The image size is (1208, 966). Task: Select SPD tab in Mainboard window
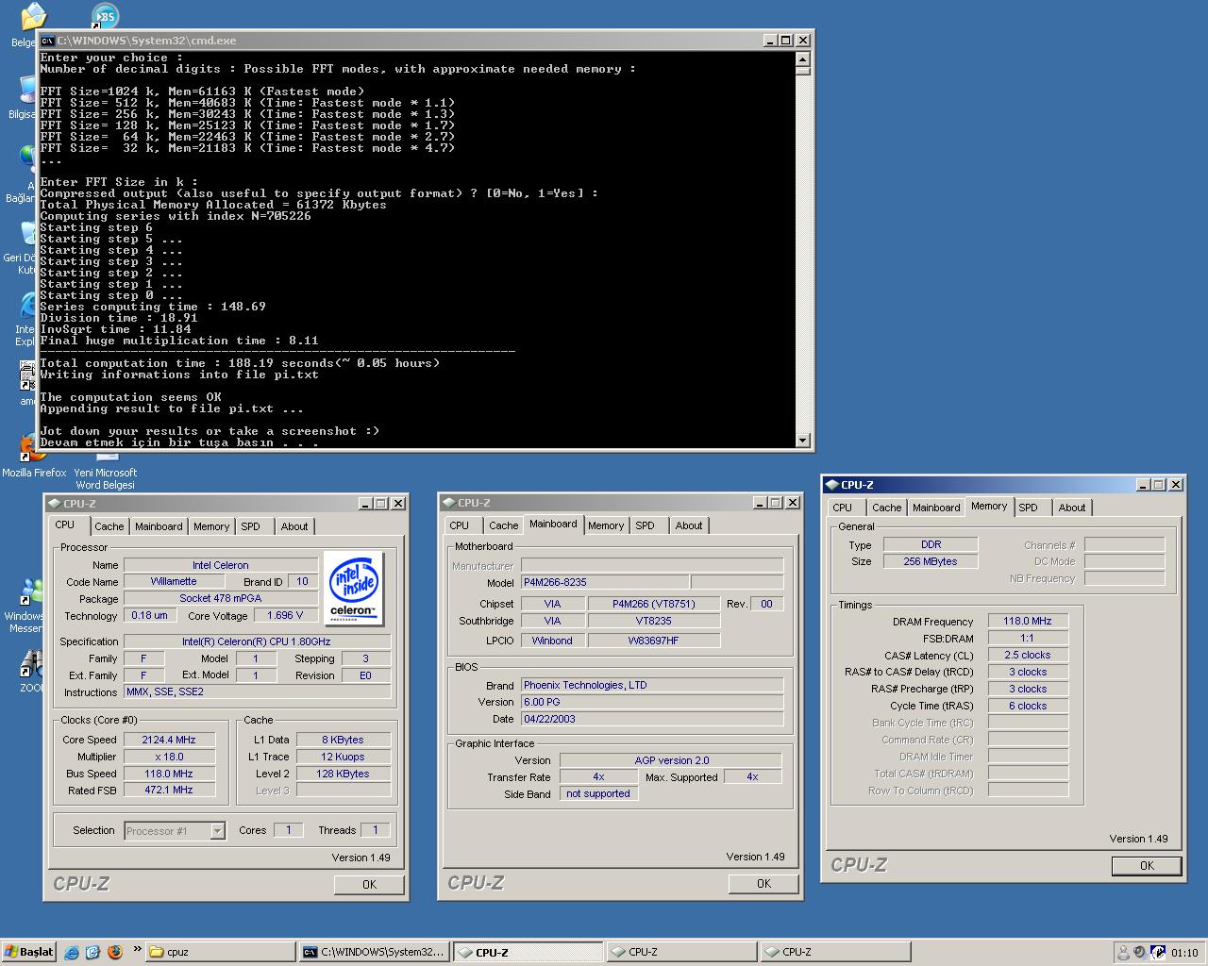coord(645,525)
